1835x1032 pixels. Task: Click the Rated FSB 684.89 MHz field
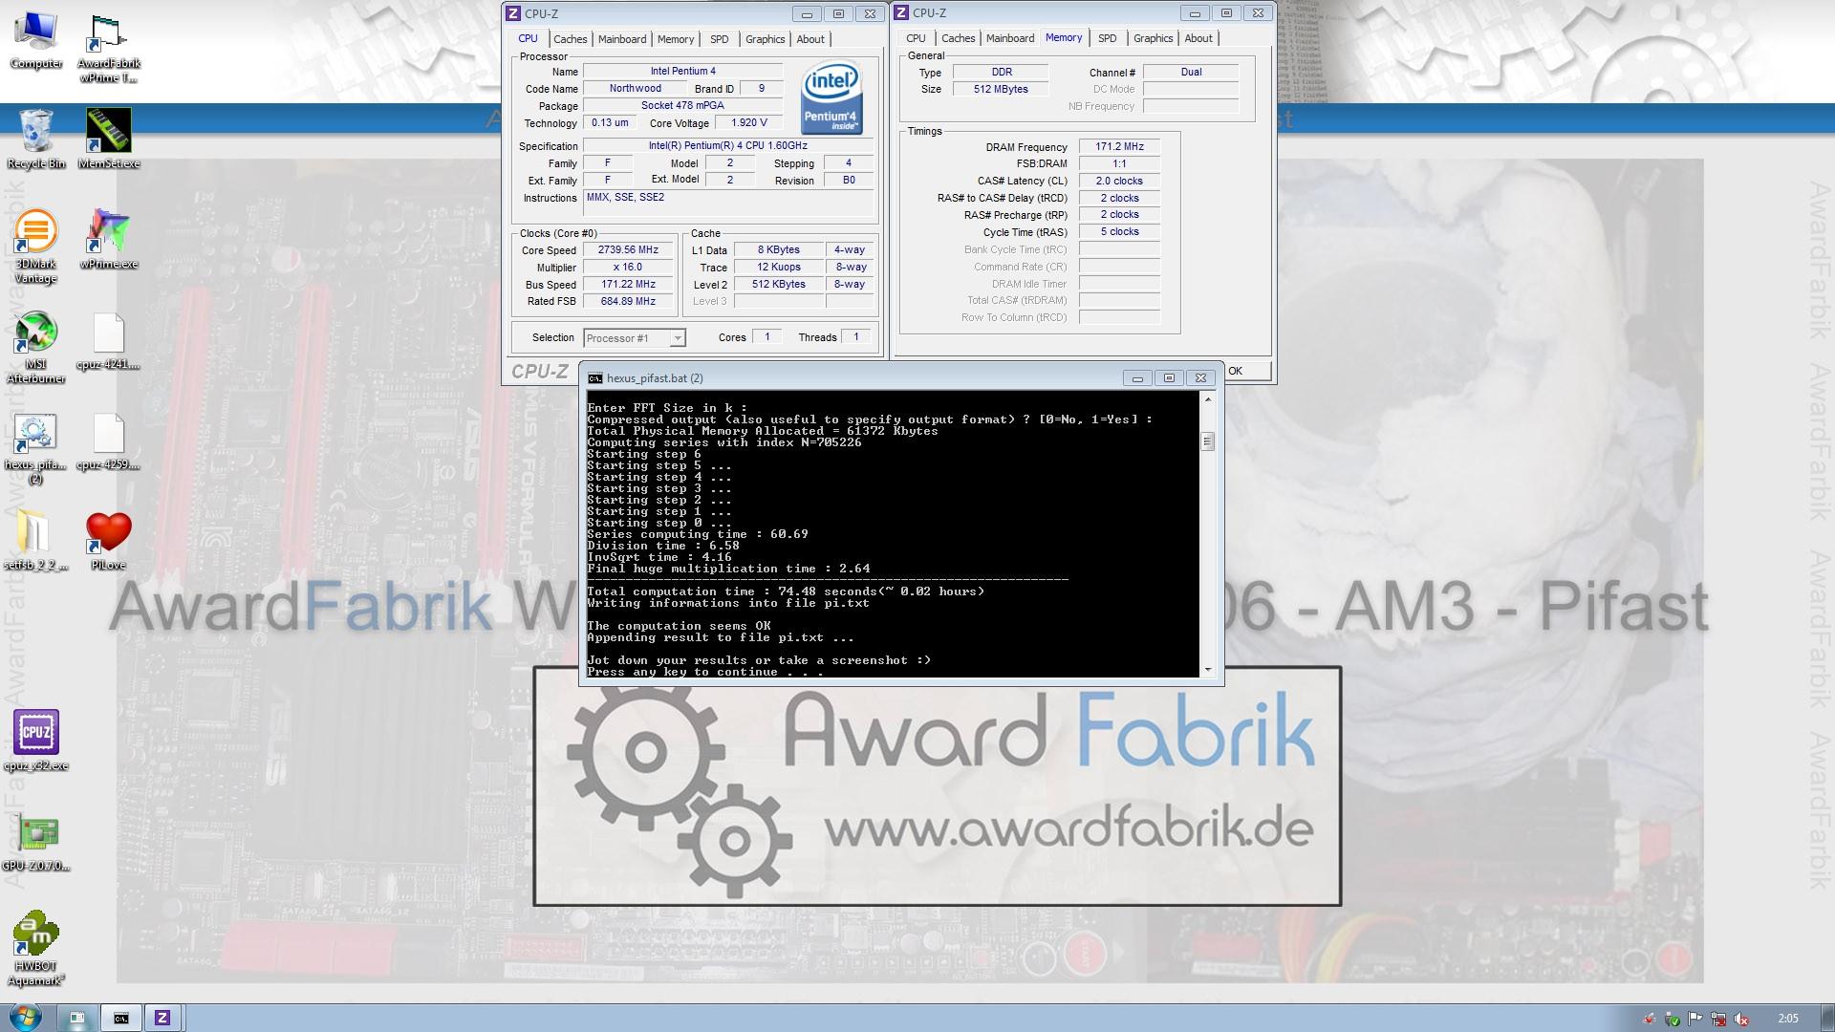point(628,302)
